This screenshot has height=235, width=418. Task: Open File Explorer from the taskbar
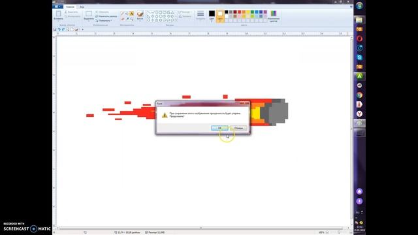pos(359,20)
